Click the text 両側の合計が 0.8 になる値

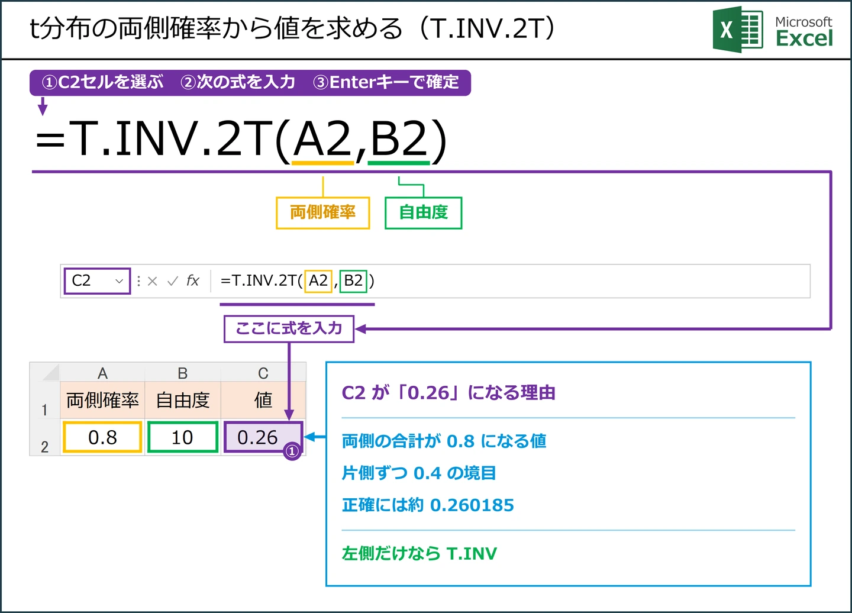point(444,441)
